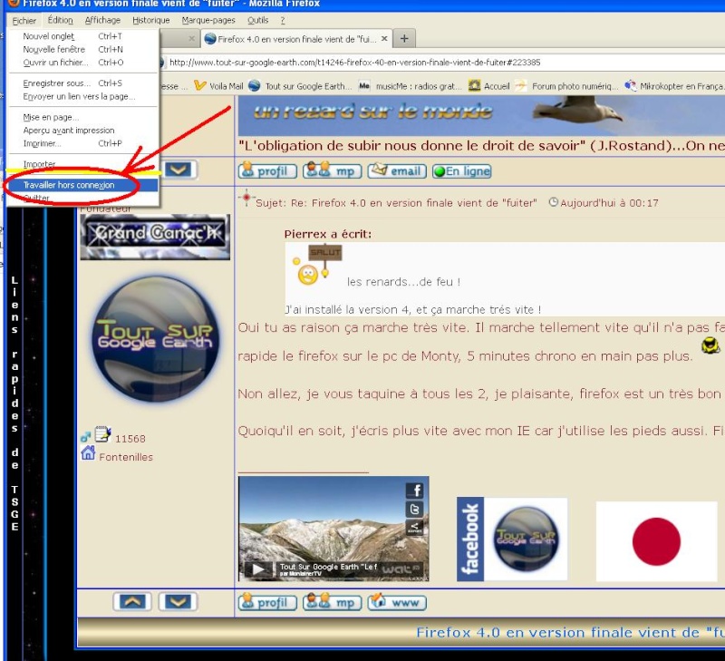This screenshot has height=661, width=725.
Task: Choose Imprimer... in the Fichier menu
Action: [x=83, y=143]
